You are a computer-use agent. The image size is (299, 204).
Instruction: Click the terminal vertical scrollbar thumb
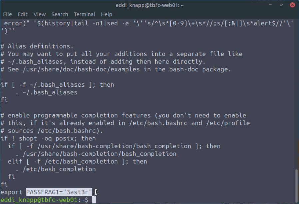tap(296, 186)
